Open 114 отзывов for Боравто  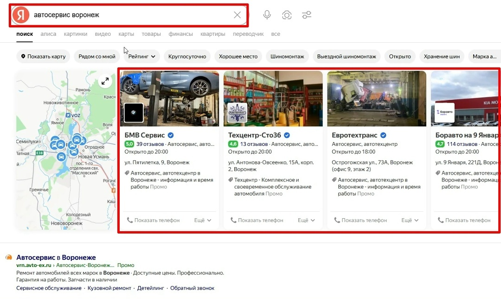tap(462, 144)
